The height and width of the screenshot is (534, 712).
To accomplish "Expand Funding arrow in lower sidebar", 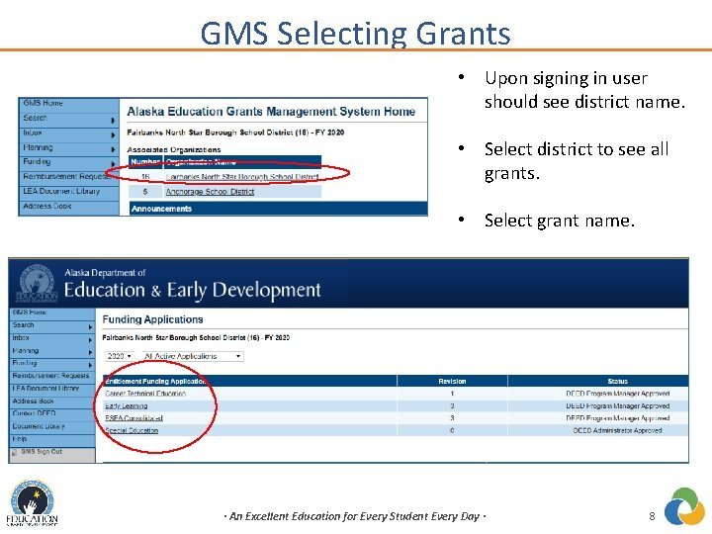I will click(90, 365).
